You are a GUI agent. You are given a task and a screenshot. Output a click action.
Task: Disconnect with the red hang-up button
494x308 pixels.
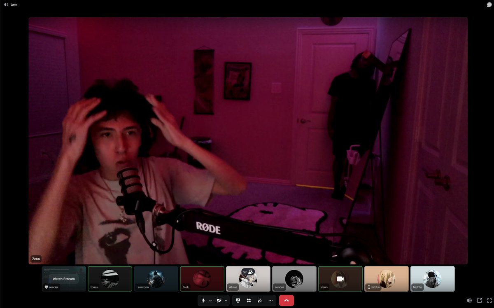point(287,301)
